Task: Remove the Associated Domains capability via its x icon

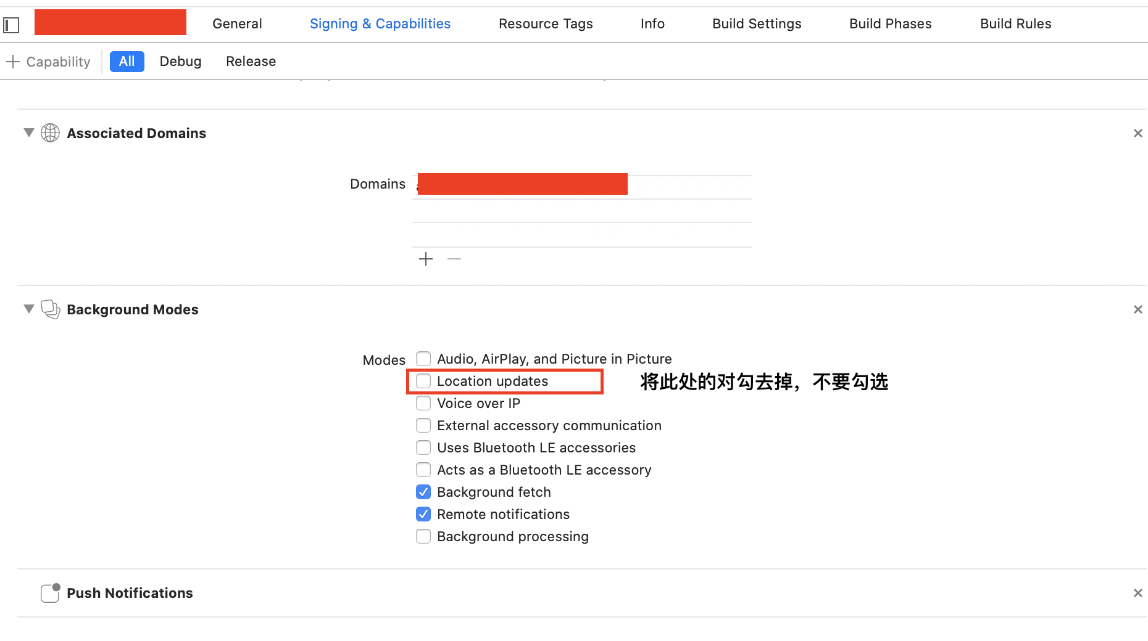Action: (x=1138, y=133)
